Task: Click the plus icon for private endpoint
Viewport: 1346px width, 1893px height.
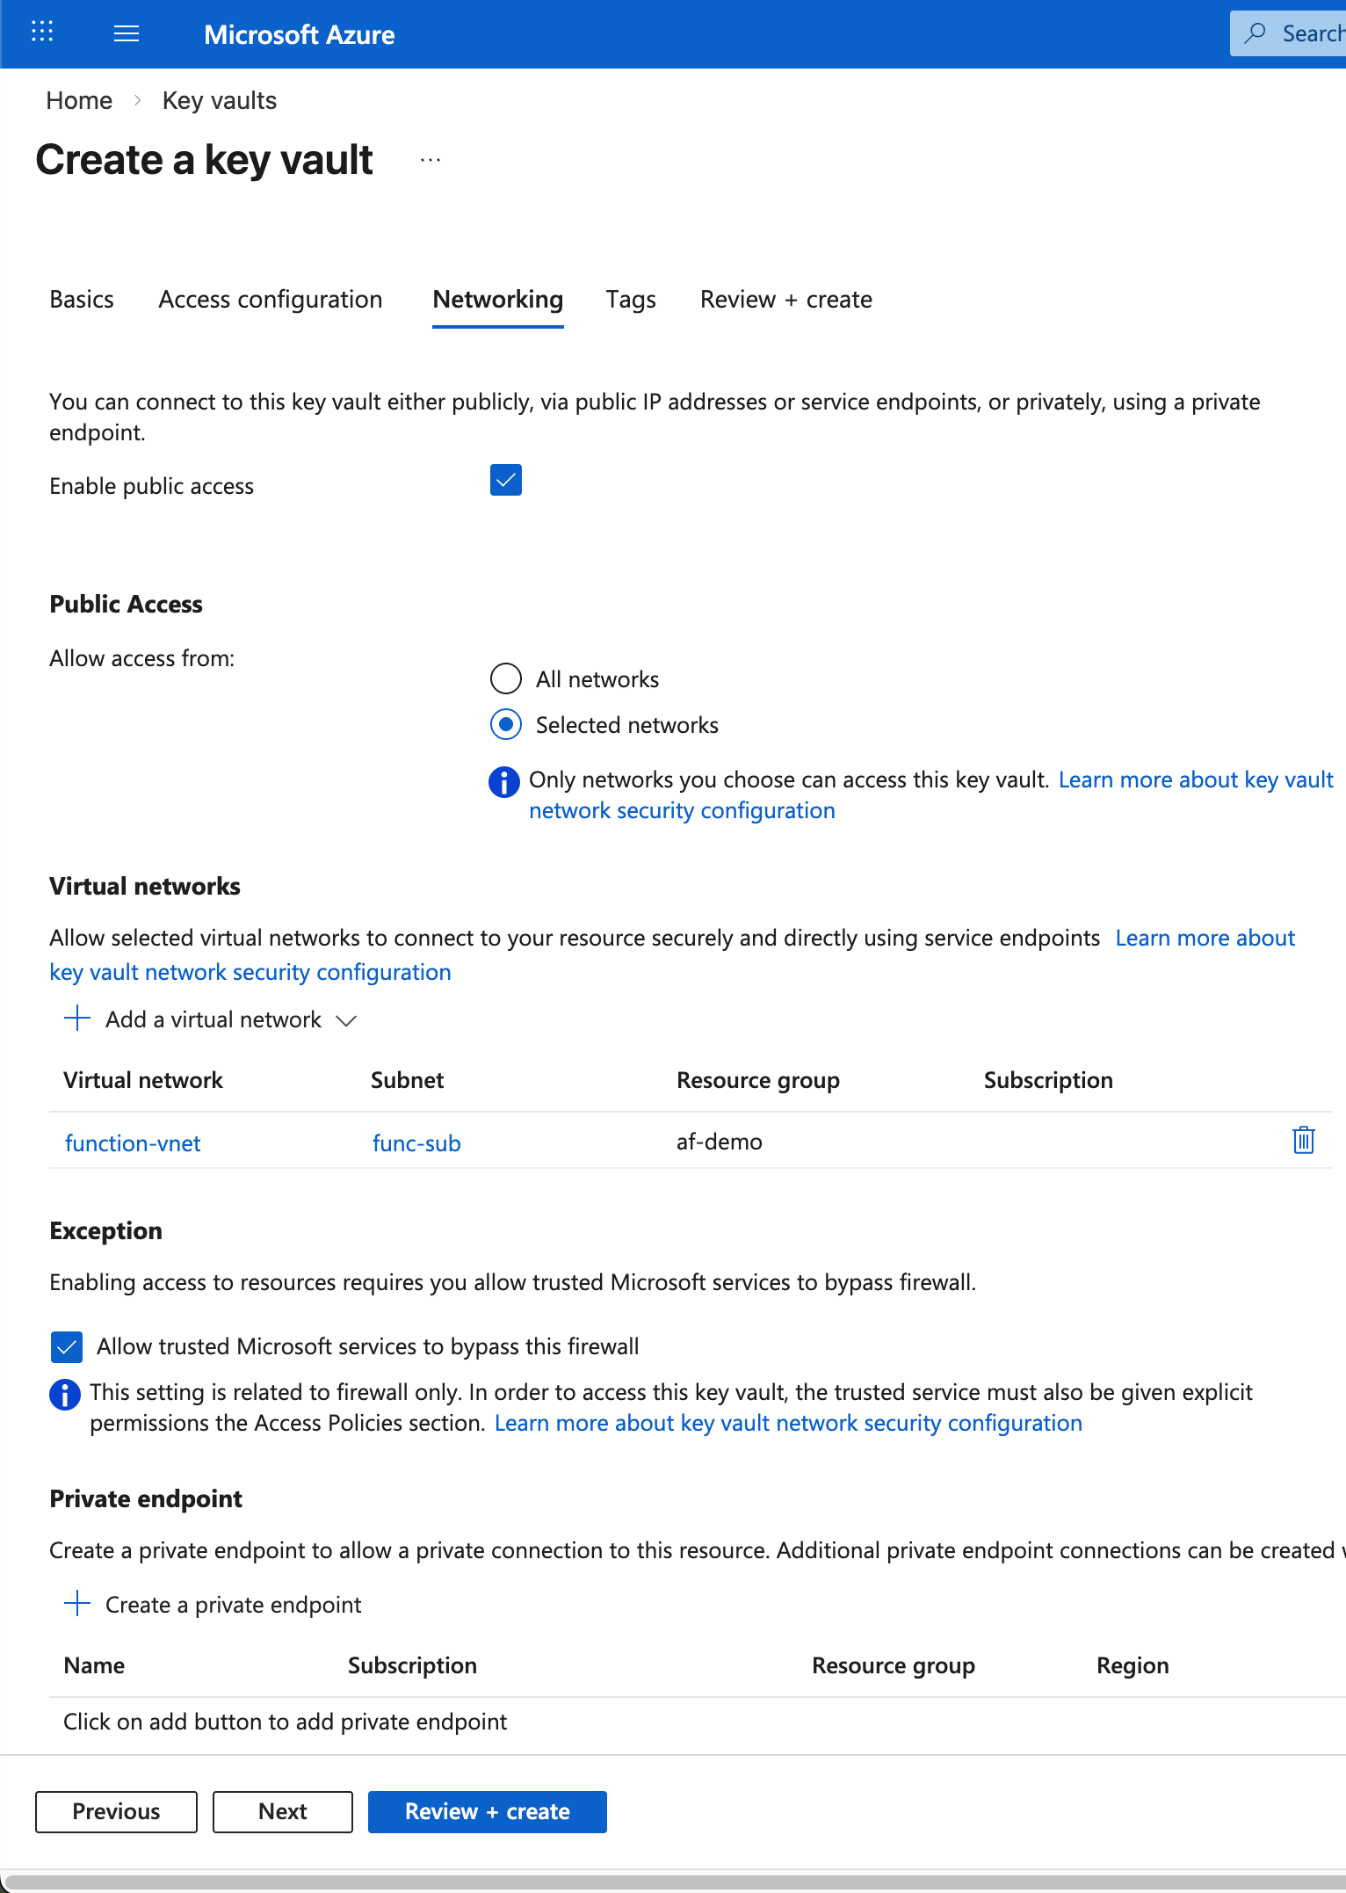Action: (77, 1604)
